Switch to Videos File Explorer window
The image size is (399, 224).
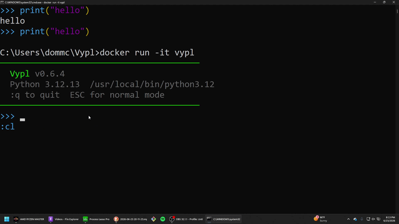pyautogui.click(x=64, y=219)
